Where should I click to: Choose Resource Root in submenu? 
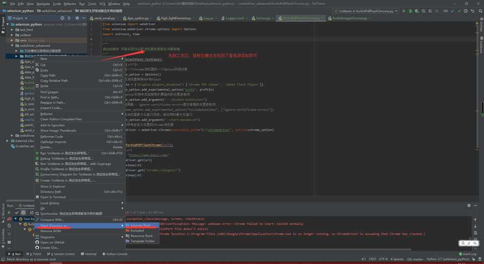pos(142,236)
